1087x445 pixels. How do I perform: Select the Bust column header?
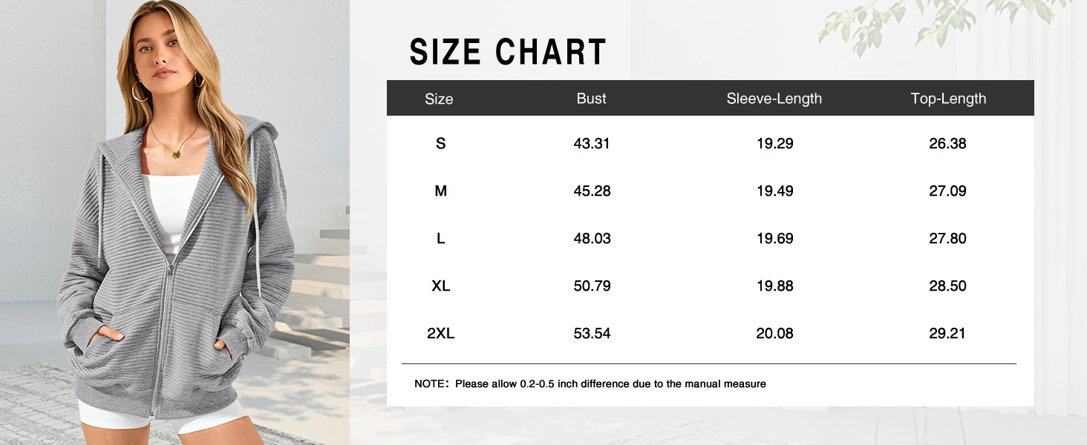[591, 98]
